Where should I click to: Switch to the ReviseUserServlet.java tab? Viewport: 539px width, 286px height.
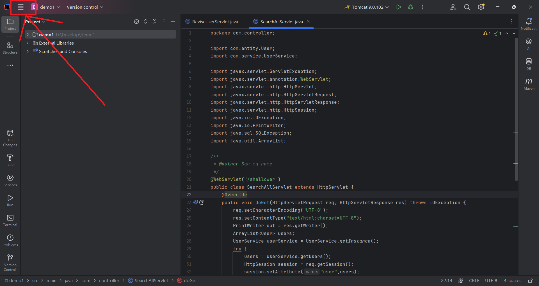tap(214, 21)
